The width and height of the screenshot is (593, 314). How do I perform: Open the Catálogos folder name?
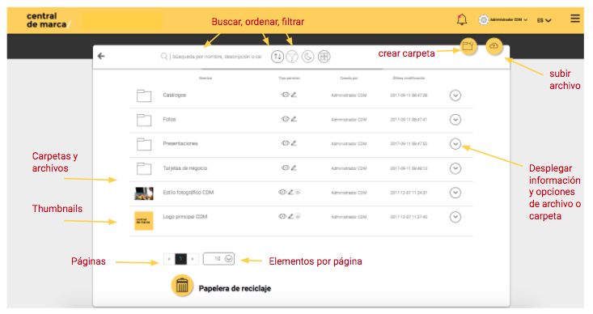175,95
